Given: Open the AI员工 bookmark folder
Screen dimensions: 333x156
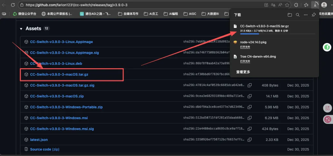Looking at the screenshot, I should 151,14.
